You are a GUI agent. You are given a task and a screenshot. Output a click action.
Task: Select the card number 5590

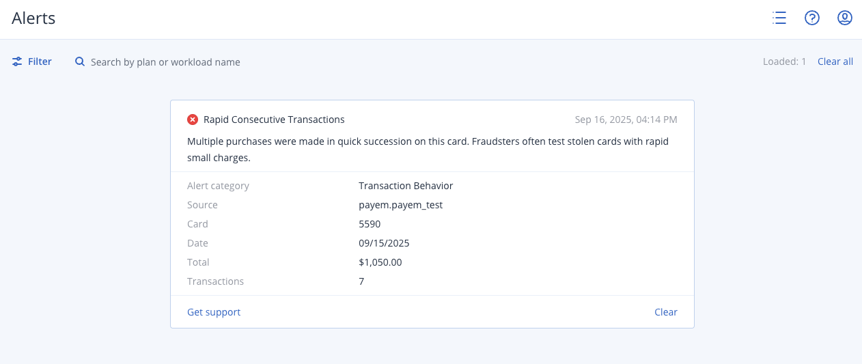[370, 224]
